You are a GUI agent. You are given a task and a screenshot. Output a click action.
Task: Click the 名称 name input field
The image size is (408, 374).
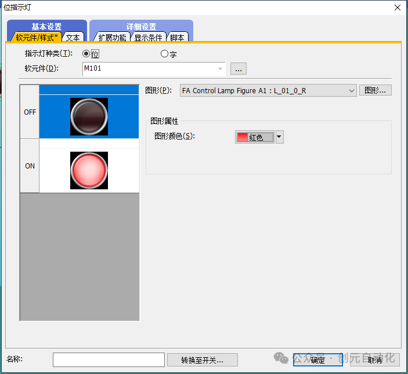coord(109,360)
